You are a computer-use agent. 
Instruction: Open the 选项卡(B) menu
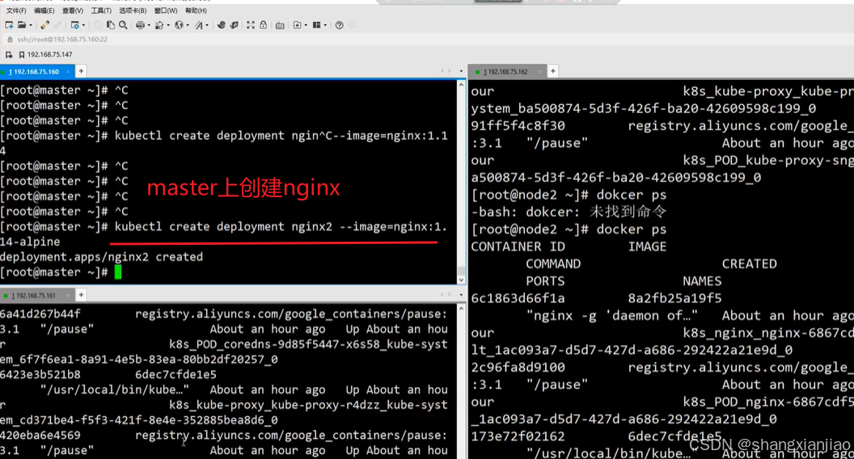[133, 11]
